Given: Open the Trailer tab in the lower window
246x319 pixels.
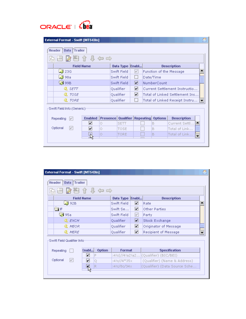Looking at the screenshot, I should pyautogui.click(x=80, y=183).
